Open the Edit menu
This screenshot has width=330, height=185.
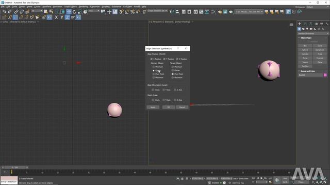tap(8, 7)
